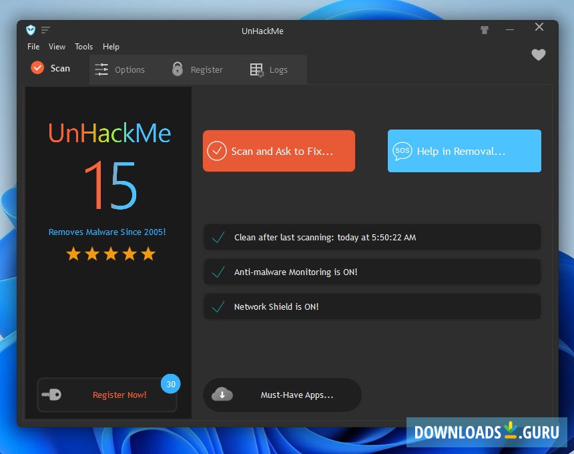Screen dimensions: 574x454
Task: Click the orange Scan checkmark icon
Action: pyautogui.click(x=37, y=67)
